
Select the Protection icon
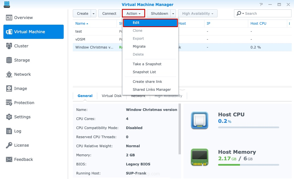point(9,103)
